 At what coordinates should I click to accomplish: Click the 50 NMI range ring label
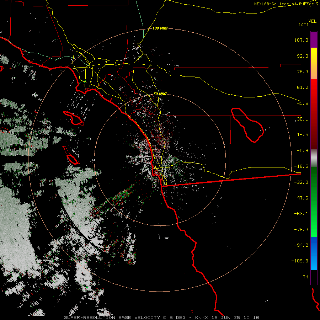click(160, 94)
